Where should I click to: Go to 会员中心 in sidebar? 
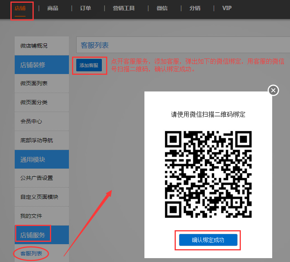pyautogui.click(x=42, y=121)
